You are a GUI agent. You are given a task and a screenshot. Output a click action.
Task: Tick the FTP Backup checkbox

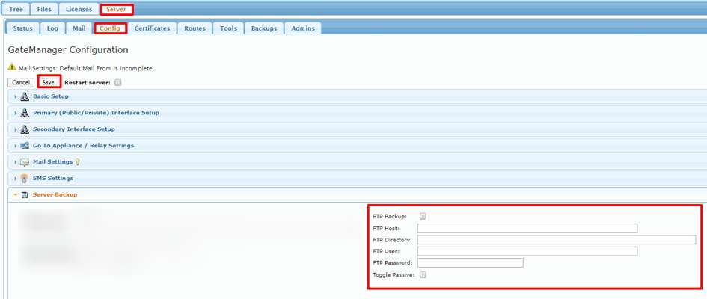tap(423, 216)
